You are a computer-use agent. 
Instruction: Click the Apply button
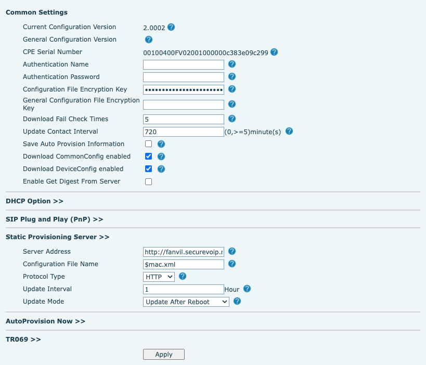[164, 355]
